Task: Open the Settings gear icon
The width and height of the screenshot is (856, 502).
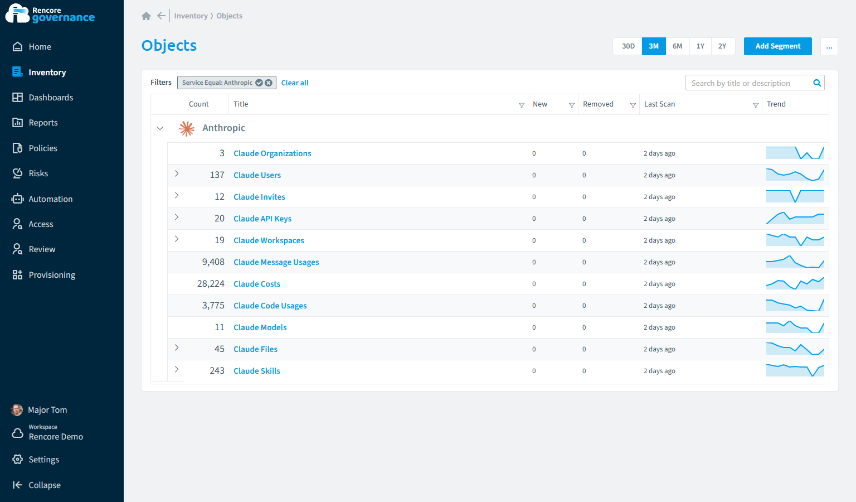Action: 18,460
